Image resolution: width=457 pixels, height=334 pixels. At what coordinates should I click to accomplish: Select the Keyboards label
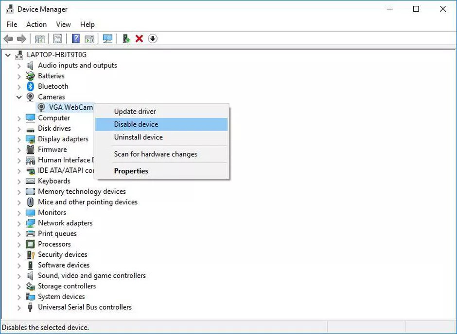point(54,181)
